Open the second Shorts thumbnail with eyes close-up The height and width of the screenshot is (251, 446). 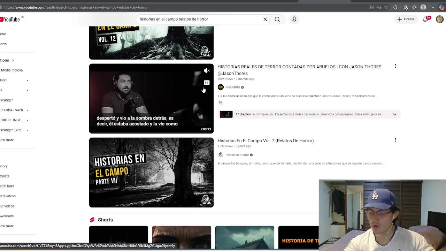182,237
